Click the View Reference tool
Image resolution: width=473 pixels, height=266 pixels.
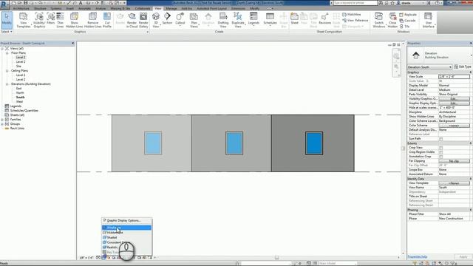[x=355, y=20]
